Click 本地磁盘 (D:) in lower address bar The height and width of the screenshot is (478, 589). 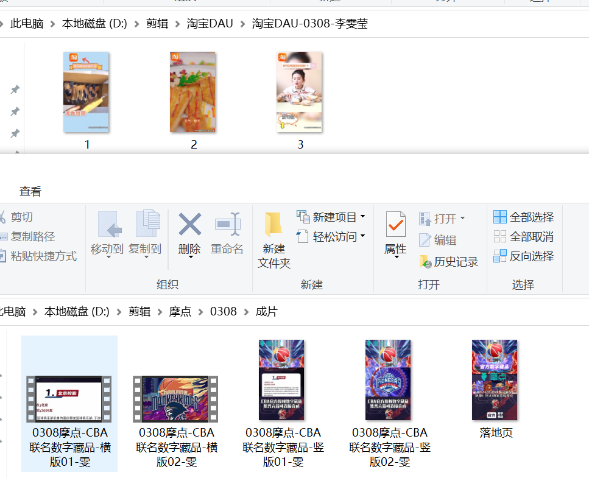coord(77,312)
